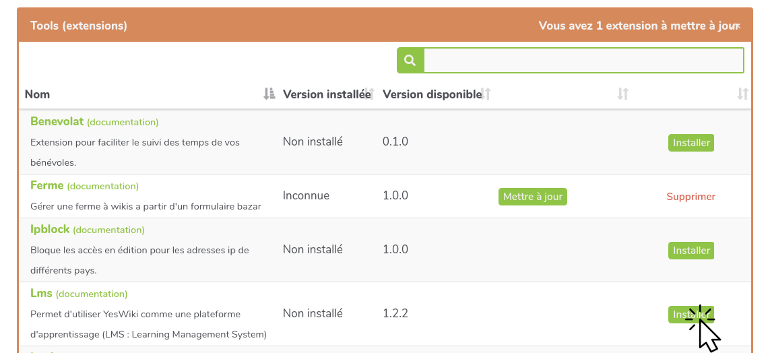Sort the table by the Nom column icon
The height and width of the screenshot is (353, 770).
pyautogui.click(x=269, y=94)
